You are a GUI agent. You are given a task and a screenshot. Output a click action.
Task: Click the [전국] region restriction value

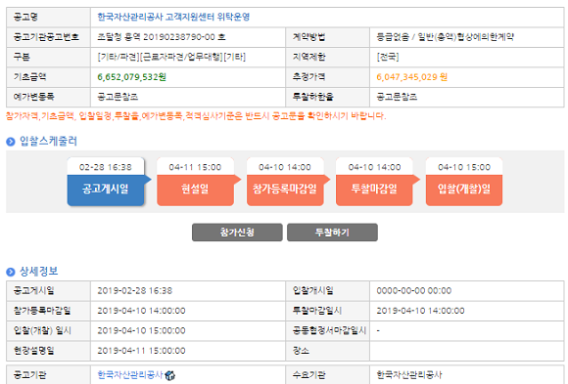pos(388,57)
